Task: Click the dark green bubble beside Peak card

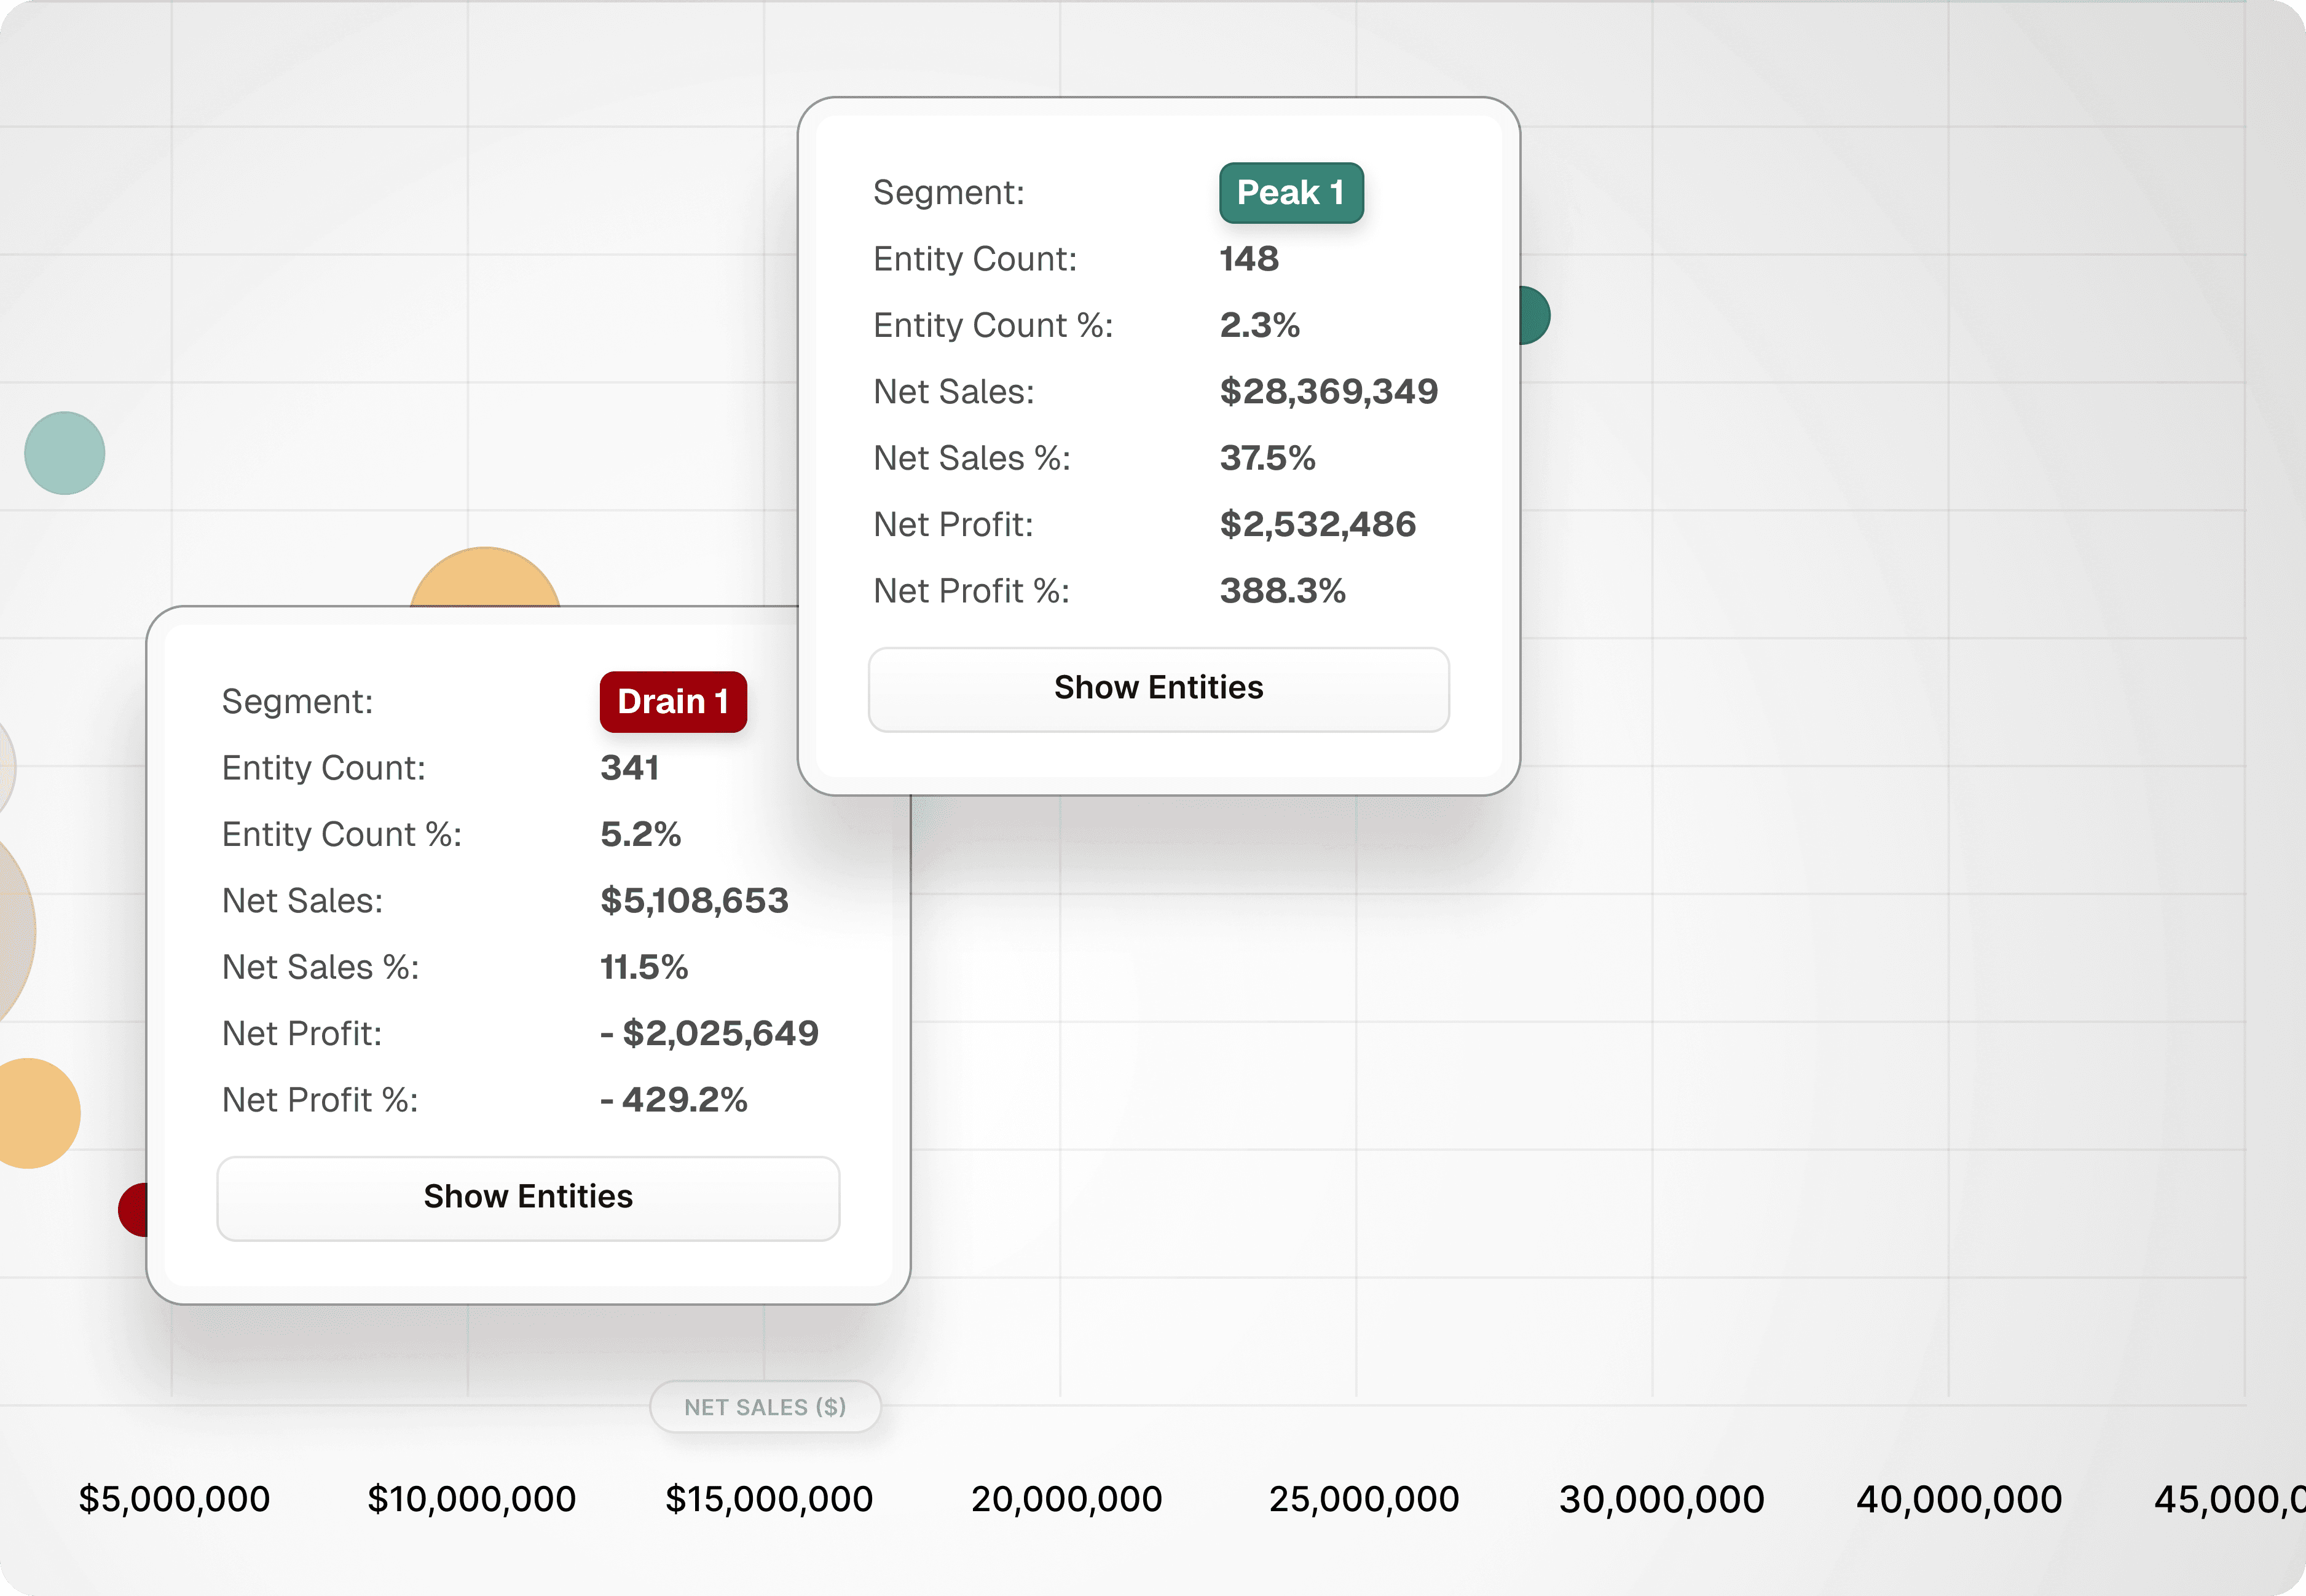Action: point(1535,316)
